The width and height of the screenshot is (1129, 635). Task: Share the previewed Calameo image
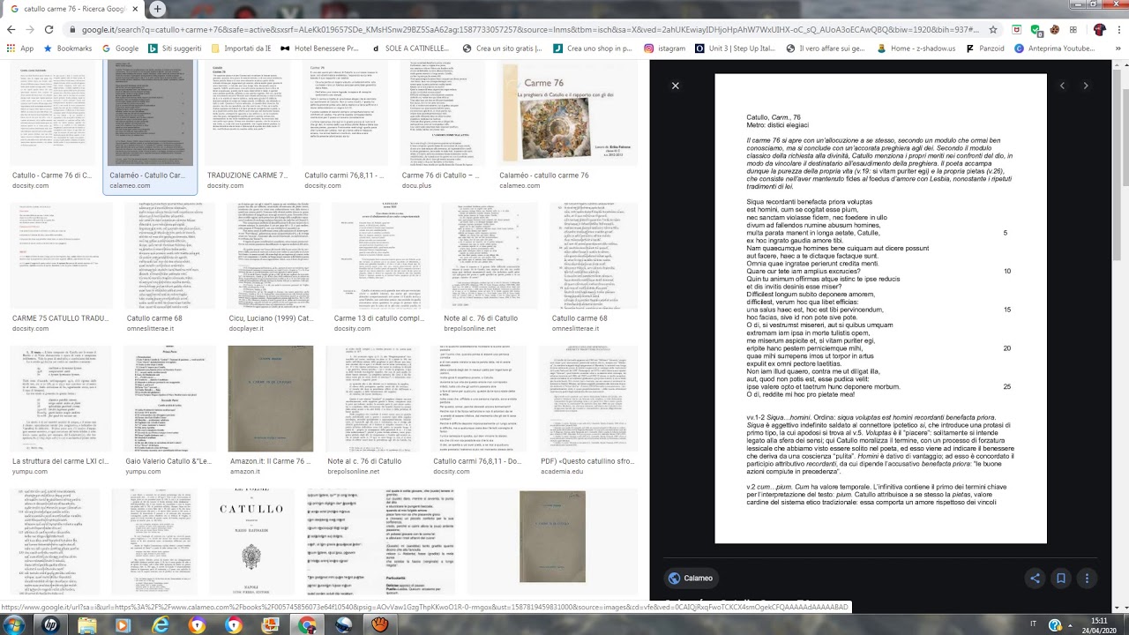point(1036,579)
